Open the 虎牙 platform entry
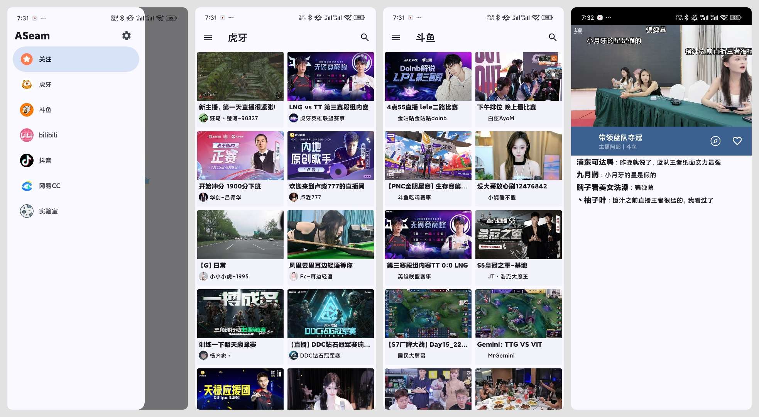 click(x=45, y=85)
